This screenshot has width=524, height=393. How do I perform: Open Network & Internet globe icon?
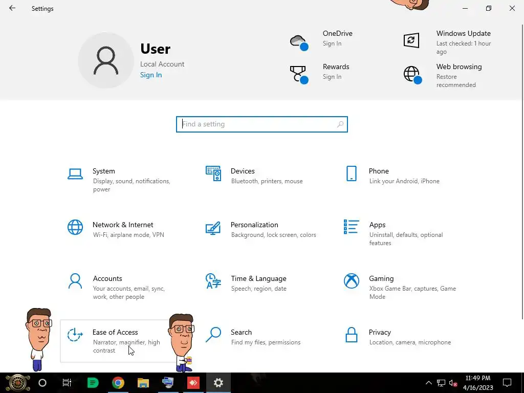point(75,227)
